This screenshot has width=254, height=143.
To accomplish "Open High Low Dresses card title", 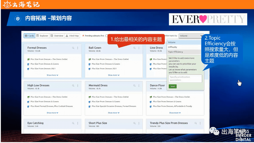I will [38, 86].
